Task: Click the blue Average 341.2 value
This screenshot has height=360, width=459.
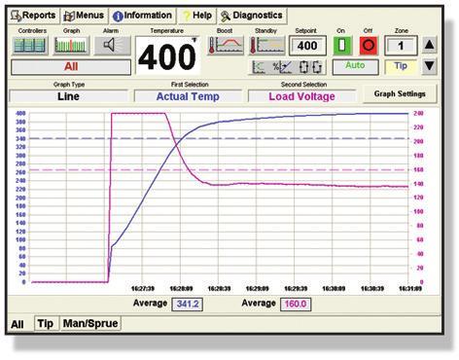Action: tap(188, 305)
